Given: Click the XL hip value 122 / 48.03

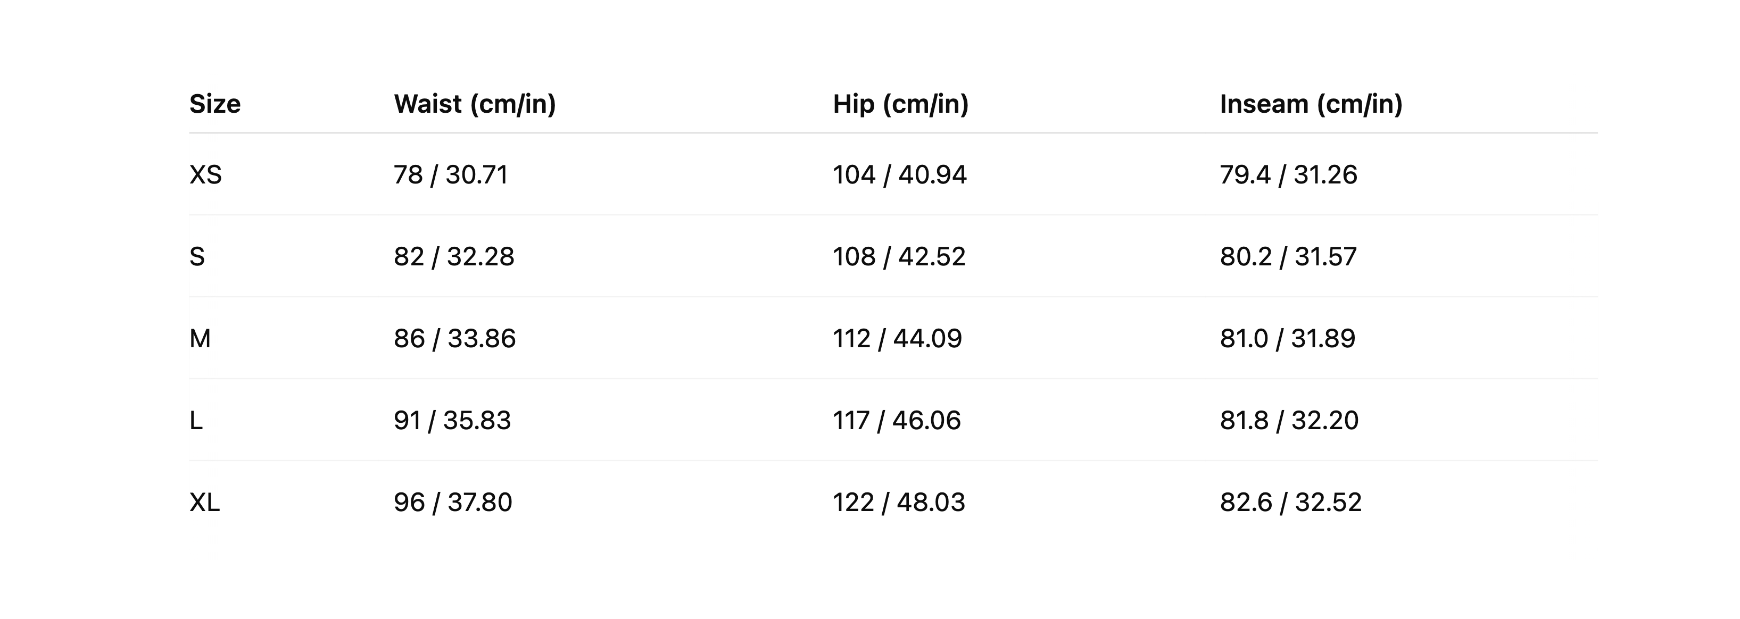Looking at the screenshot, I should click(x=898, y=502).
